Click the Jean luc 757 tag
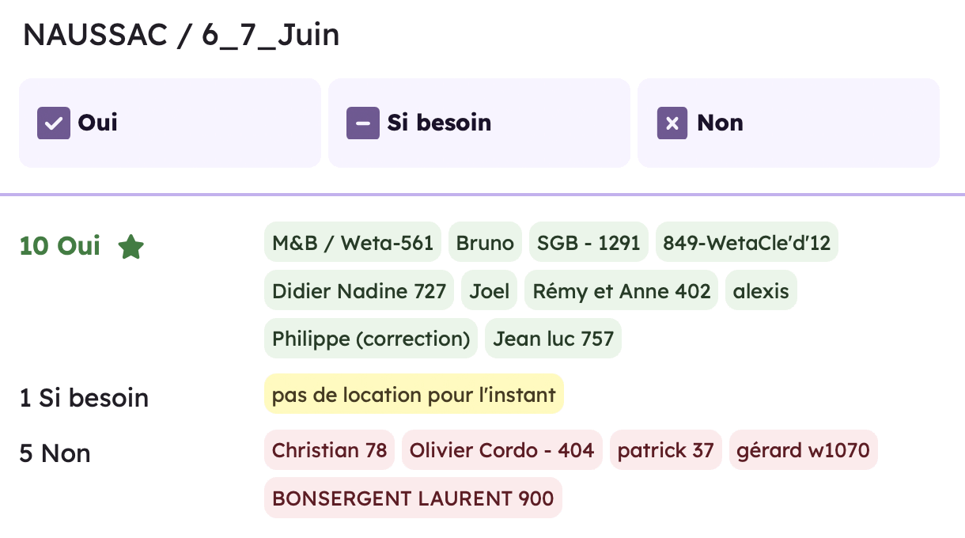Viewport: 965px width, 538px height. (x=554, y=339)
